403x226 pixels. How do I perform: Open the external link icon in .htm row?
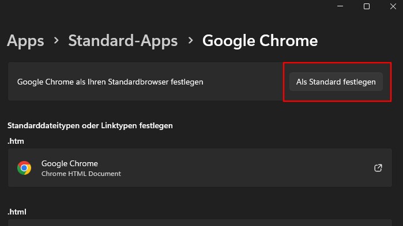click(x=378, y=168)
